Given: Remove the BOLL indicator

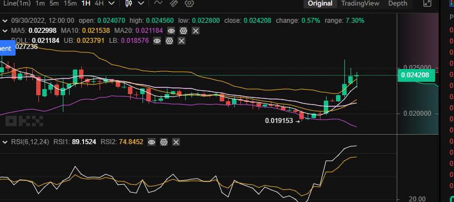Looking at the screenshot, I should (x=181, y=41).
